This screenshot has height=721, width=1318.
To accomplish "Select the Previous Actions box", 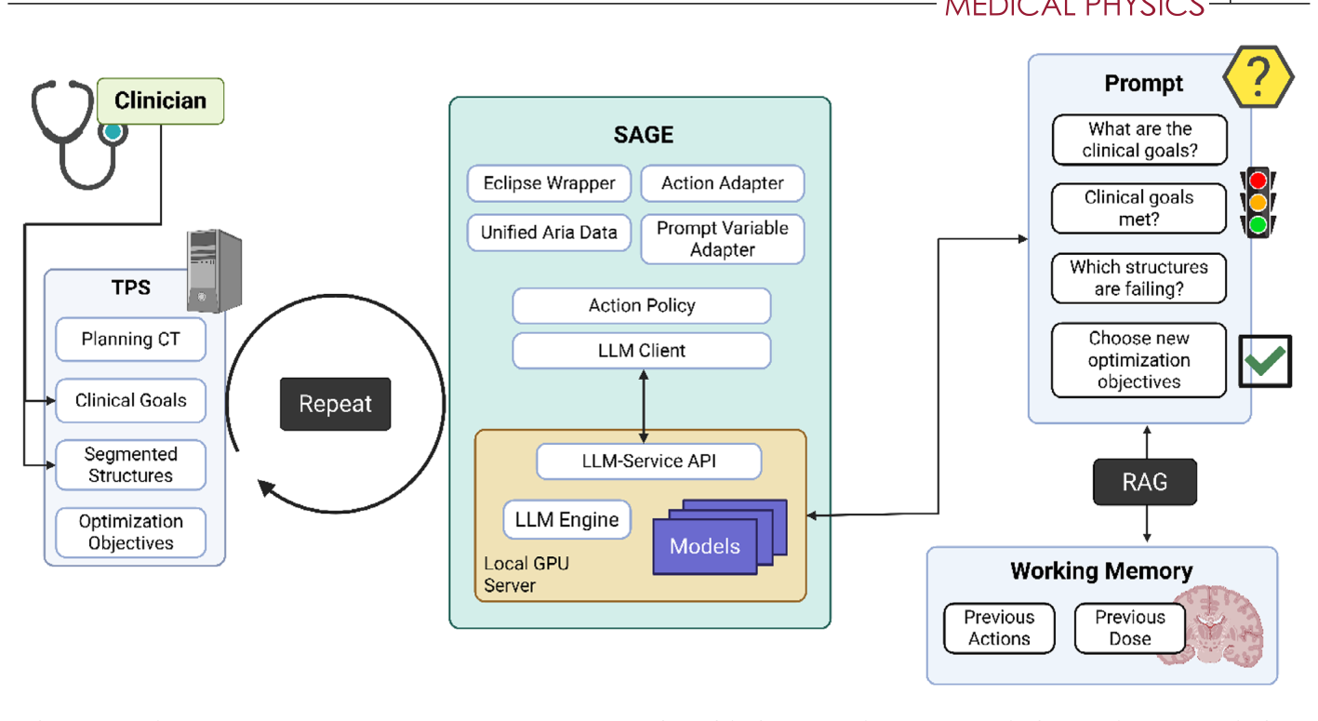I will pyautogui.click(x=1000, y=628).
